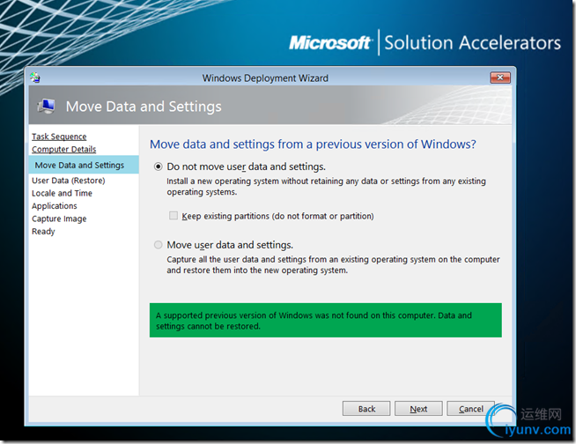Select Capture Image sidebar step
The height and width of the screenshot is (444, 576).
59,218
